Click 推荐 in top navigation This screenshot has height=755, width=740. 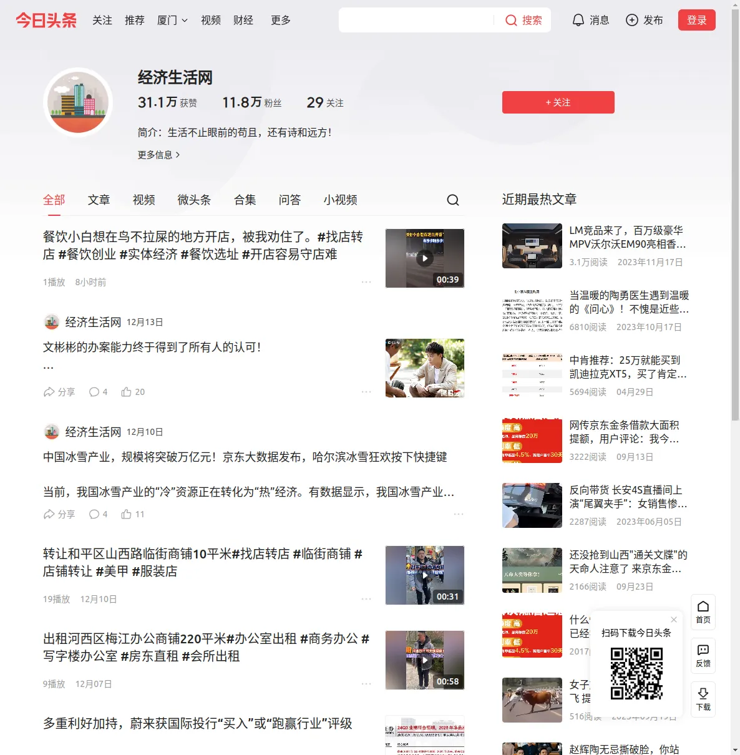coord(135,20)
